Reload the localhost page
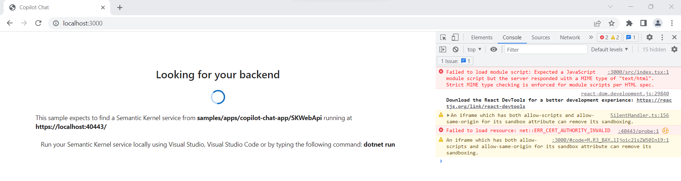The image size is (681, 181). click(x=38, y=23)
